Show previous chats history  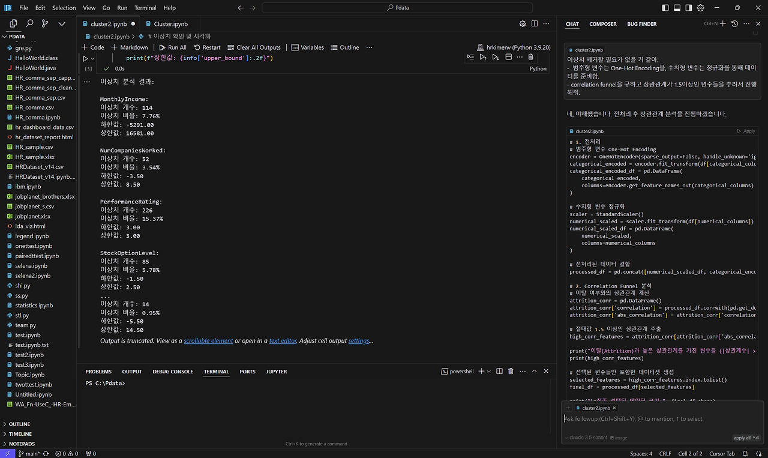pyautogui.click(x=735, y=24)
